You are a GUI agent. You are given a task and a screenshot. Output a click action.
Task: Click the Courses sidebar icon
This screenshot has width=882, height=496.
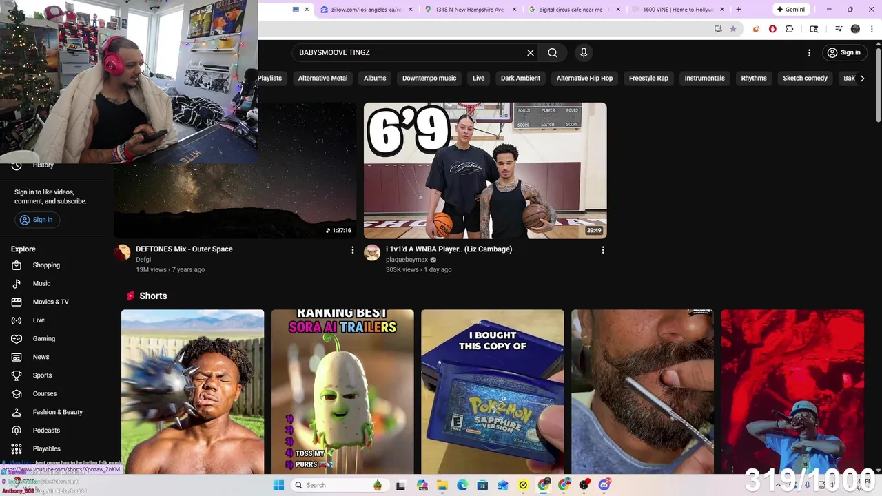tap(17, 393)
